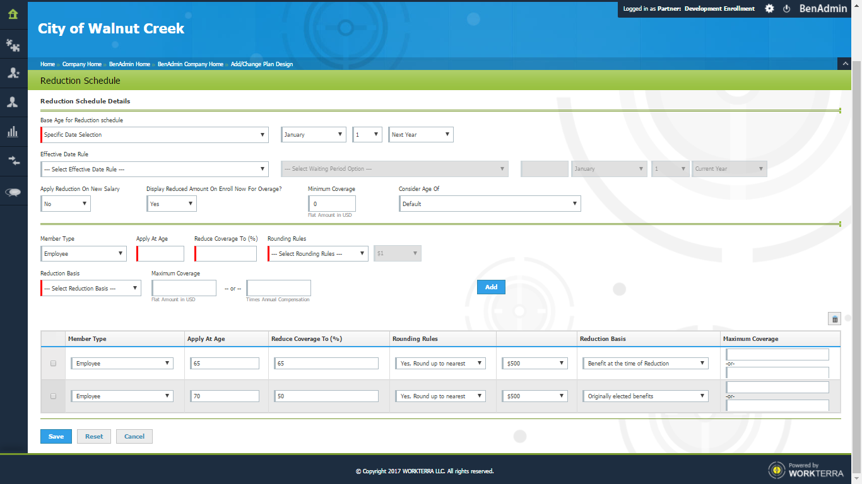Open Member Type dropdown in age 65 row

coord(122,364)
